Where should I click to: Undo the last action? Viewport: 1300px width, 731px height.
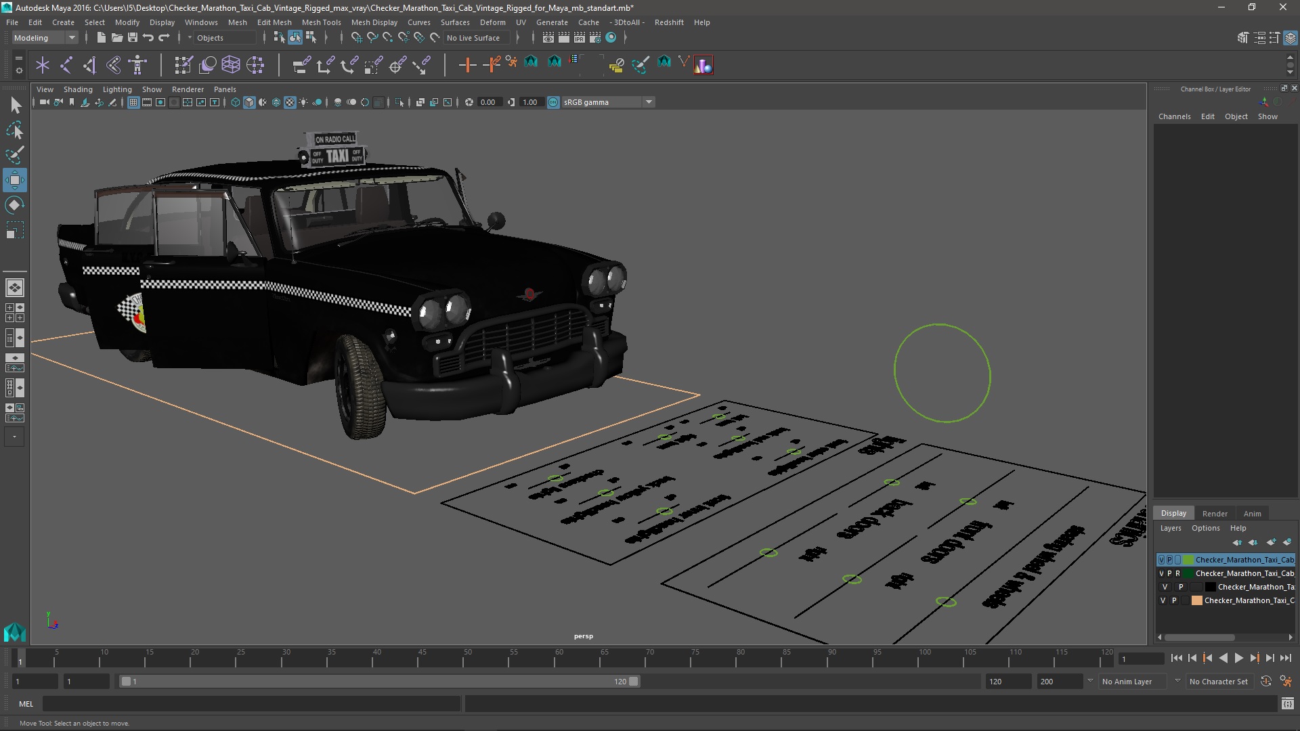click(x=148, y=38)
